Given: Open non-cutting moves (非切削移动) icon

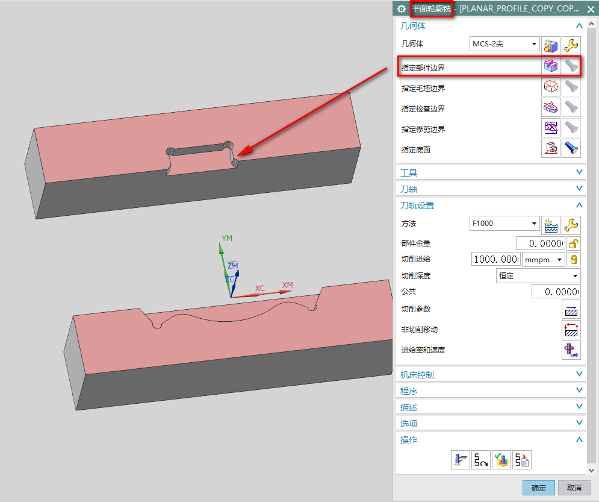Looking at the screenshot, I should coord(571,330).
